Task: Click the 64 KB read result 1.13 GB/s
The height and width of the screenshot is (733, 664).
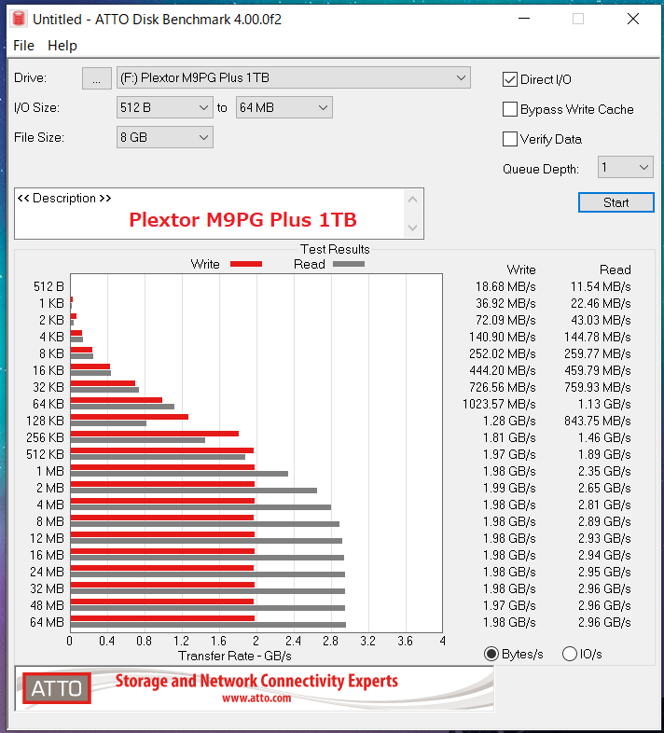Action: [x=604, y=404]
